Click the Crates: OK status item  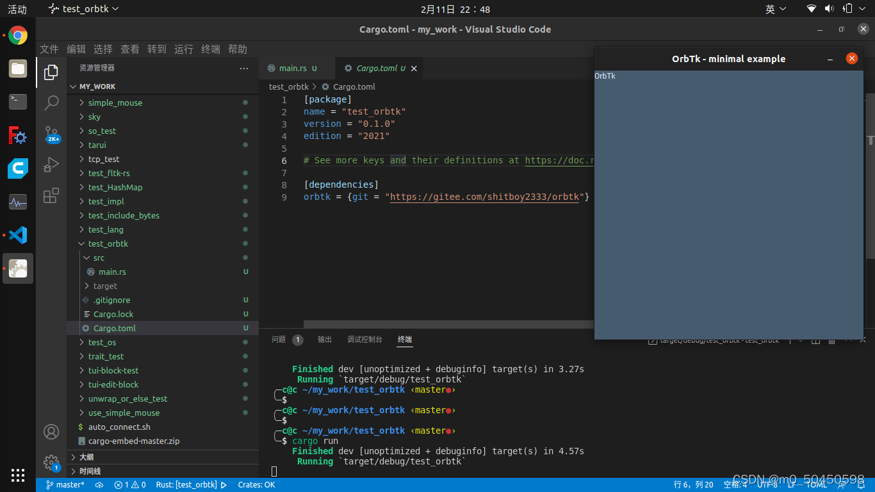[x=256, y=485]
